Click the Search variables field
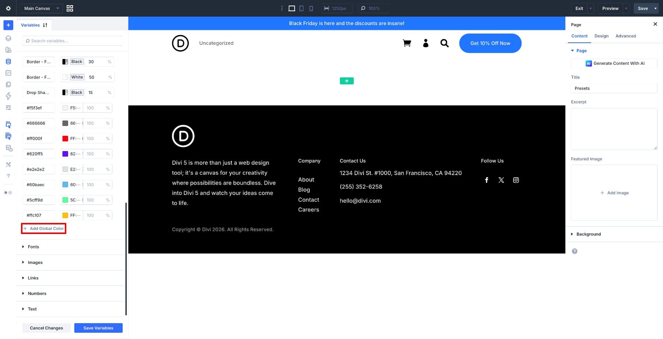663x339 pixels. [73, 41]
